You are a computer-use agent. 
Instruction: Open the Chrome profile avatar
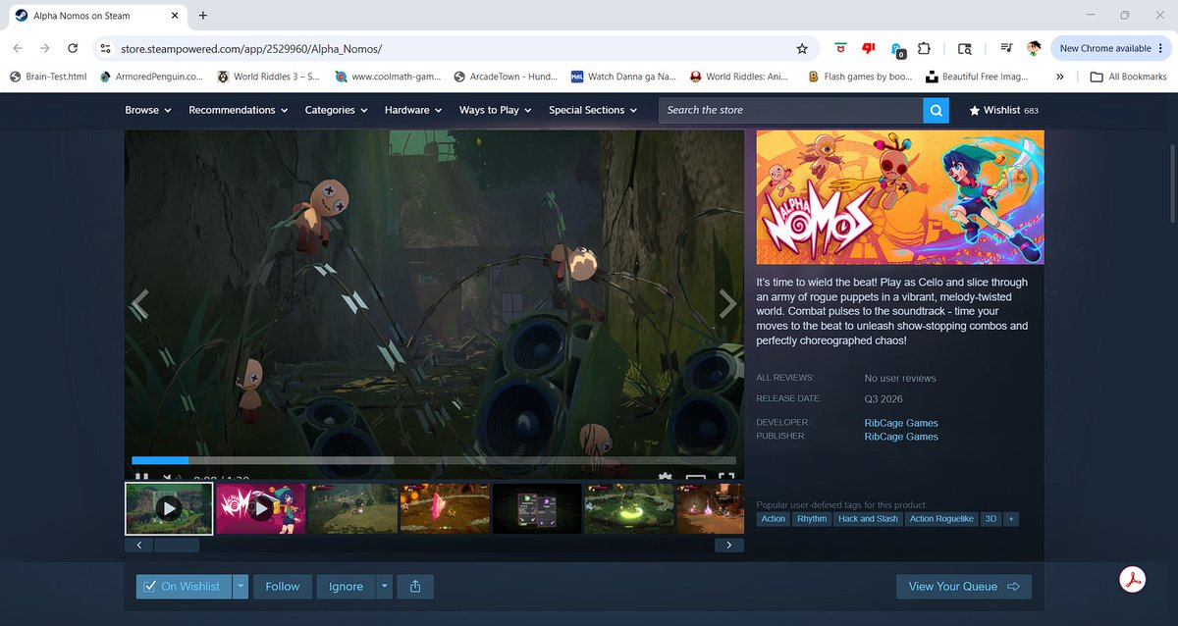coord(1034,48)
